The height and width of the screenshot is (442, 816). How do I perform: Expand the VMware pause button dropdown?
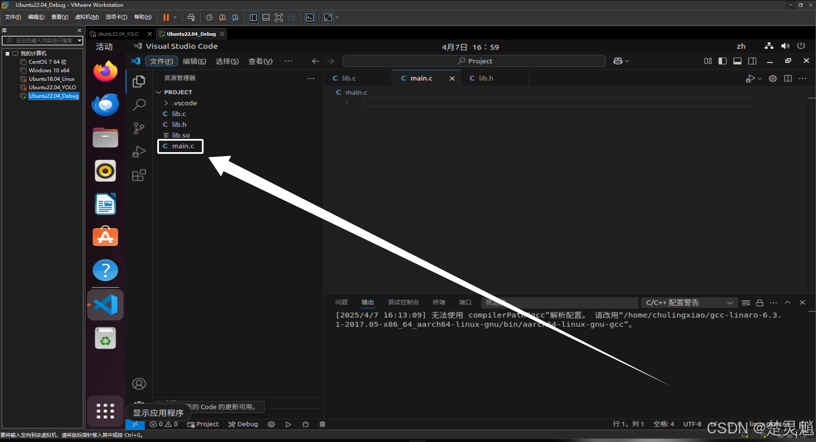pyautogui.click(x=175, y=17)
